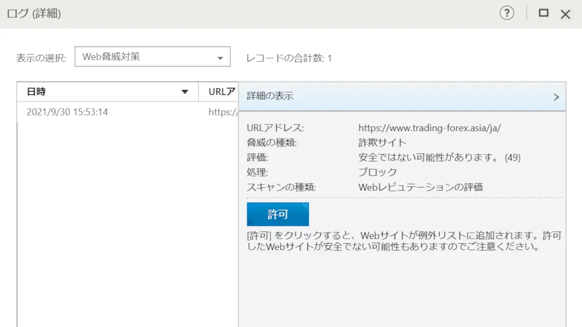Collapse details panel with chevron arrow
The height and width of the screenshot is (327, 582).
click(556, 96)
